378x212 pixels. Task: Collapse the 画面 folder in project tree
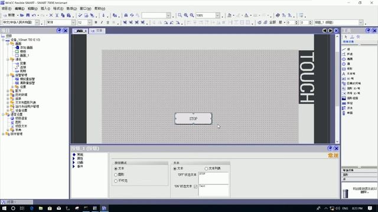coord(8,44)
